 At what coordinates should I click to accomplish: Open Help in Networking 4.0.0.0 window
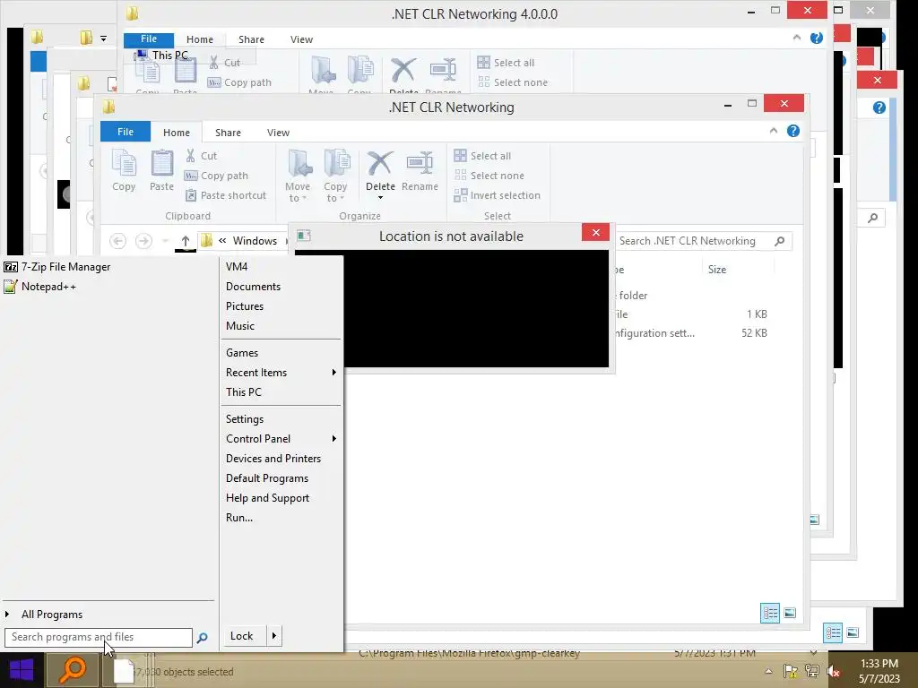[817, 38]
